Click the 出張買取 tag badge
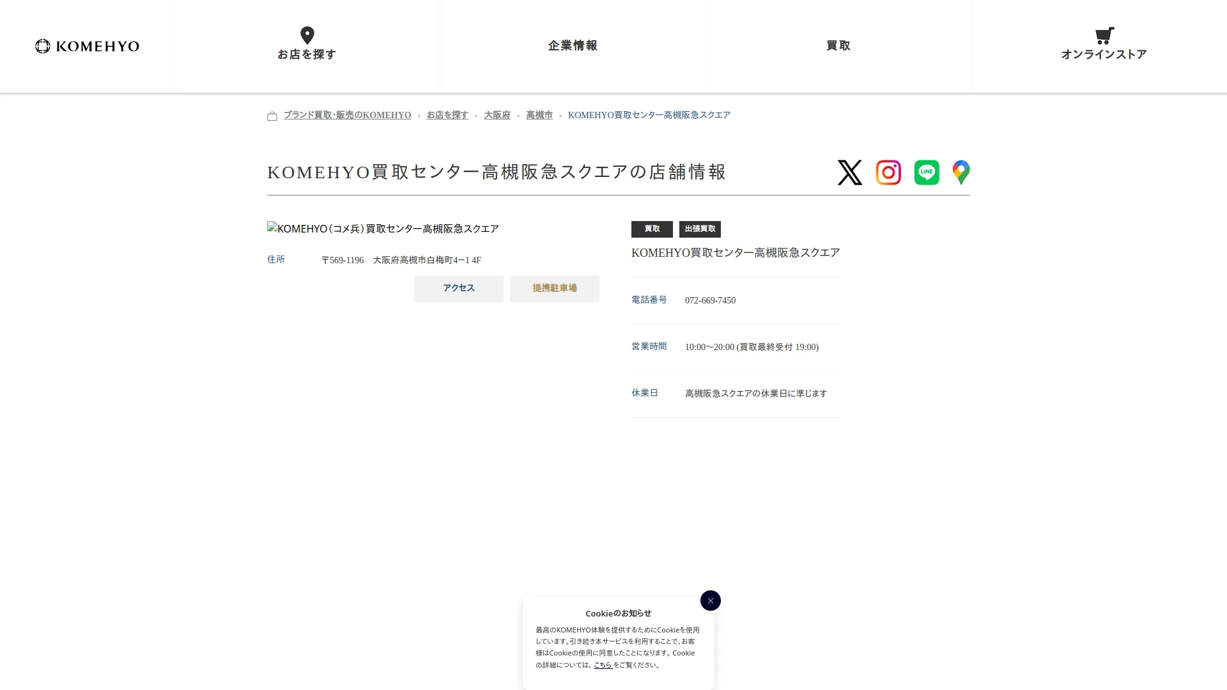The height and width of the screenshot is (690, 1227). 700,229
